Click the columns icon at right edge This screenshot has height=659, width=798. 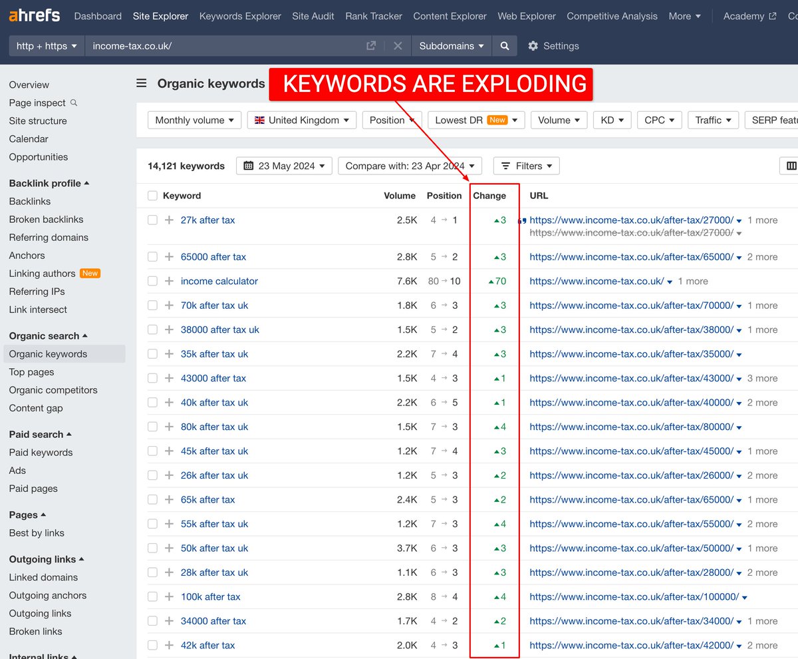791,166
